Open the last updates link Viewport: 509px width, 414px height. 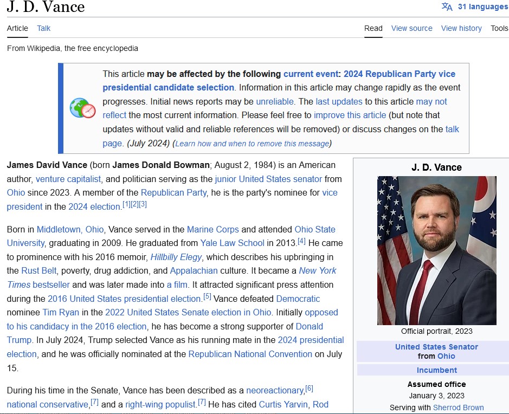(x=339, y=101)
